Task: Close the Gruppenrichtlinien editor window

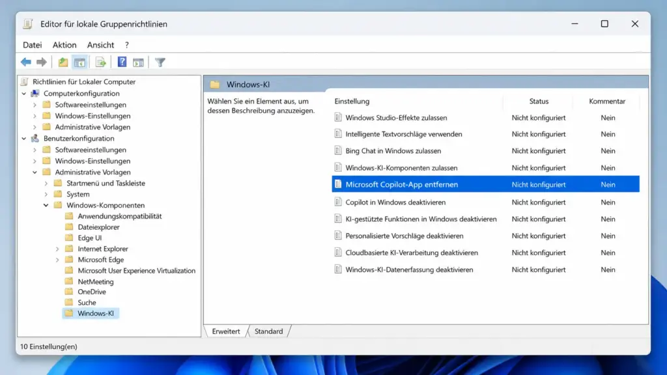Action: (x=634, y=24)
